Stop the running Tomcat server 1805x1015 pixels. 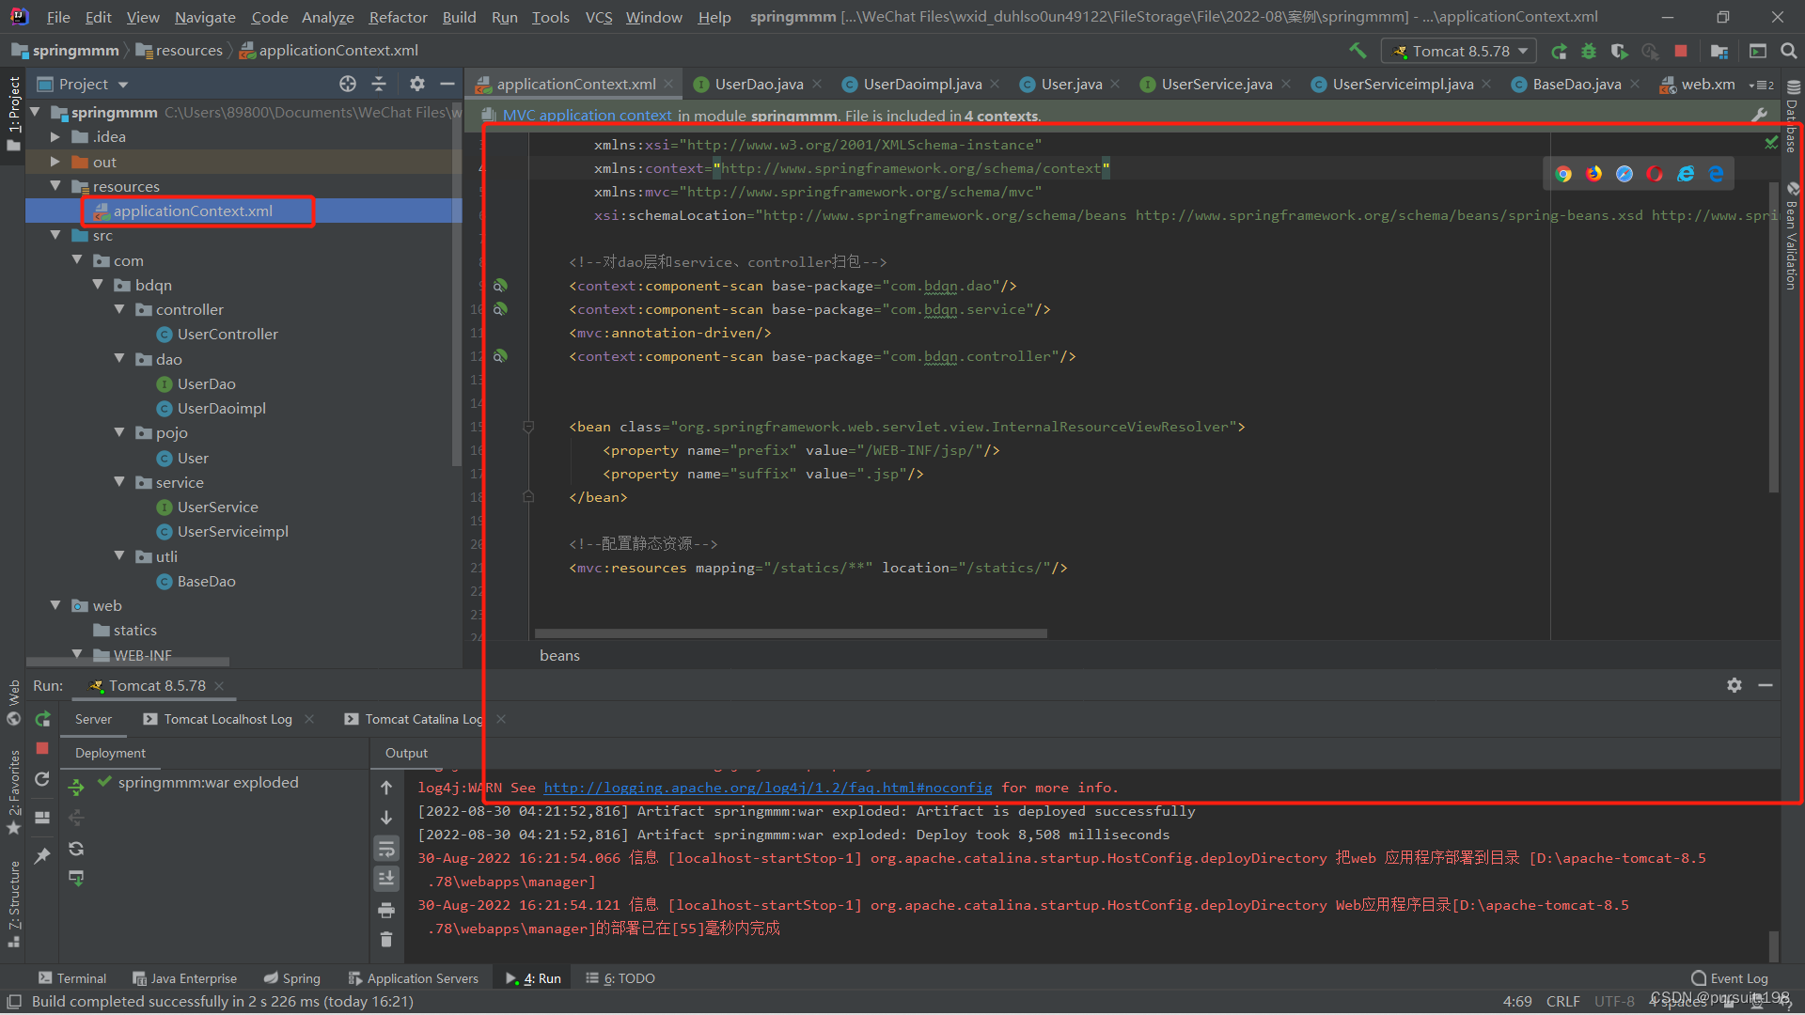(1681, 51)
